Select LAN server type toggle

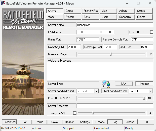click(124, 84)
